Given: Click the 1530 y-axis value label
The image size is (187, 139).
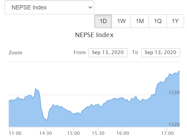Looking at the screenshot, I should click(x=174, y=92).
